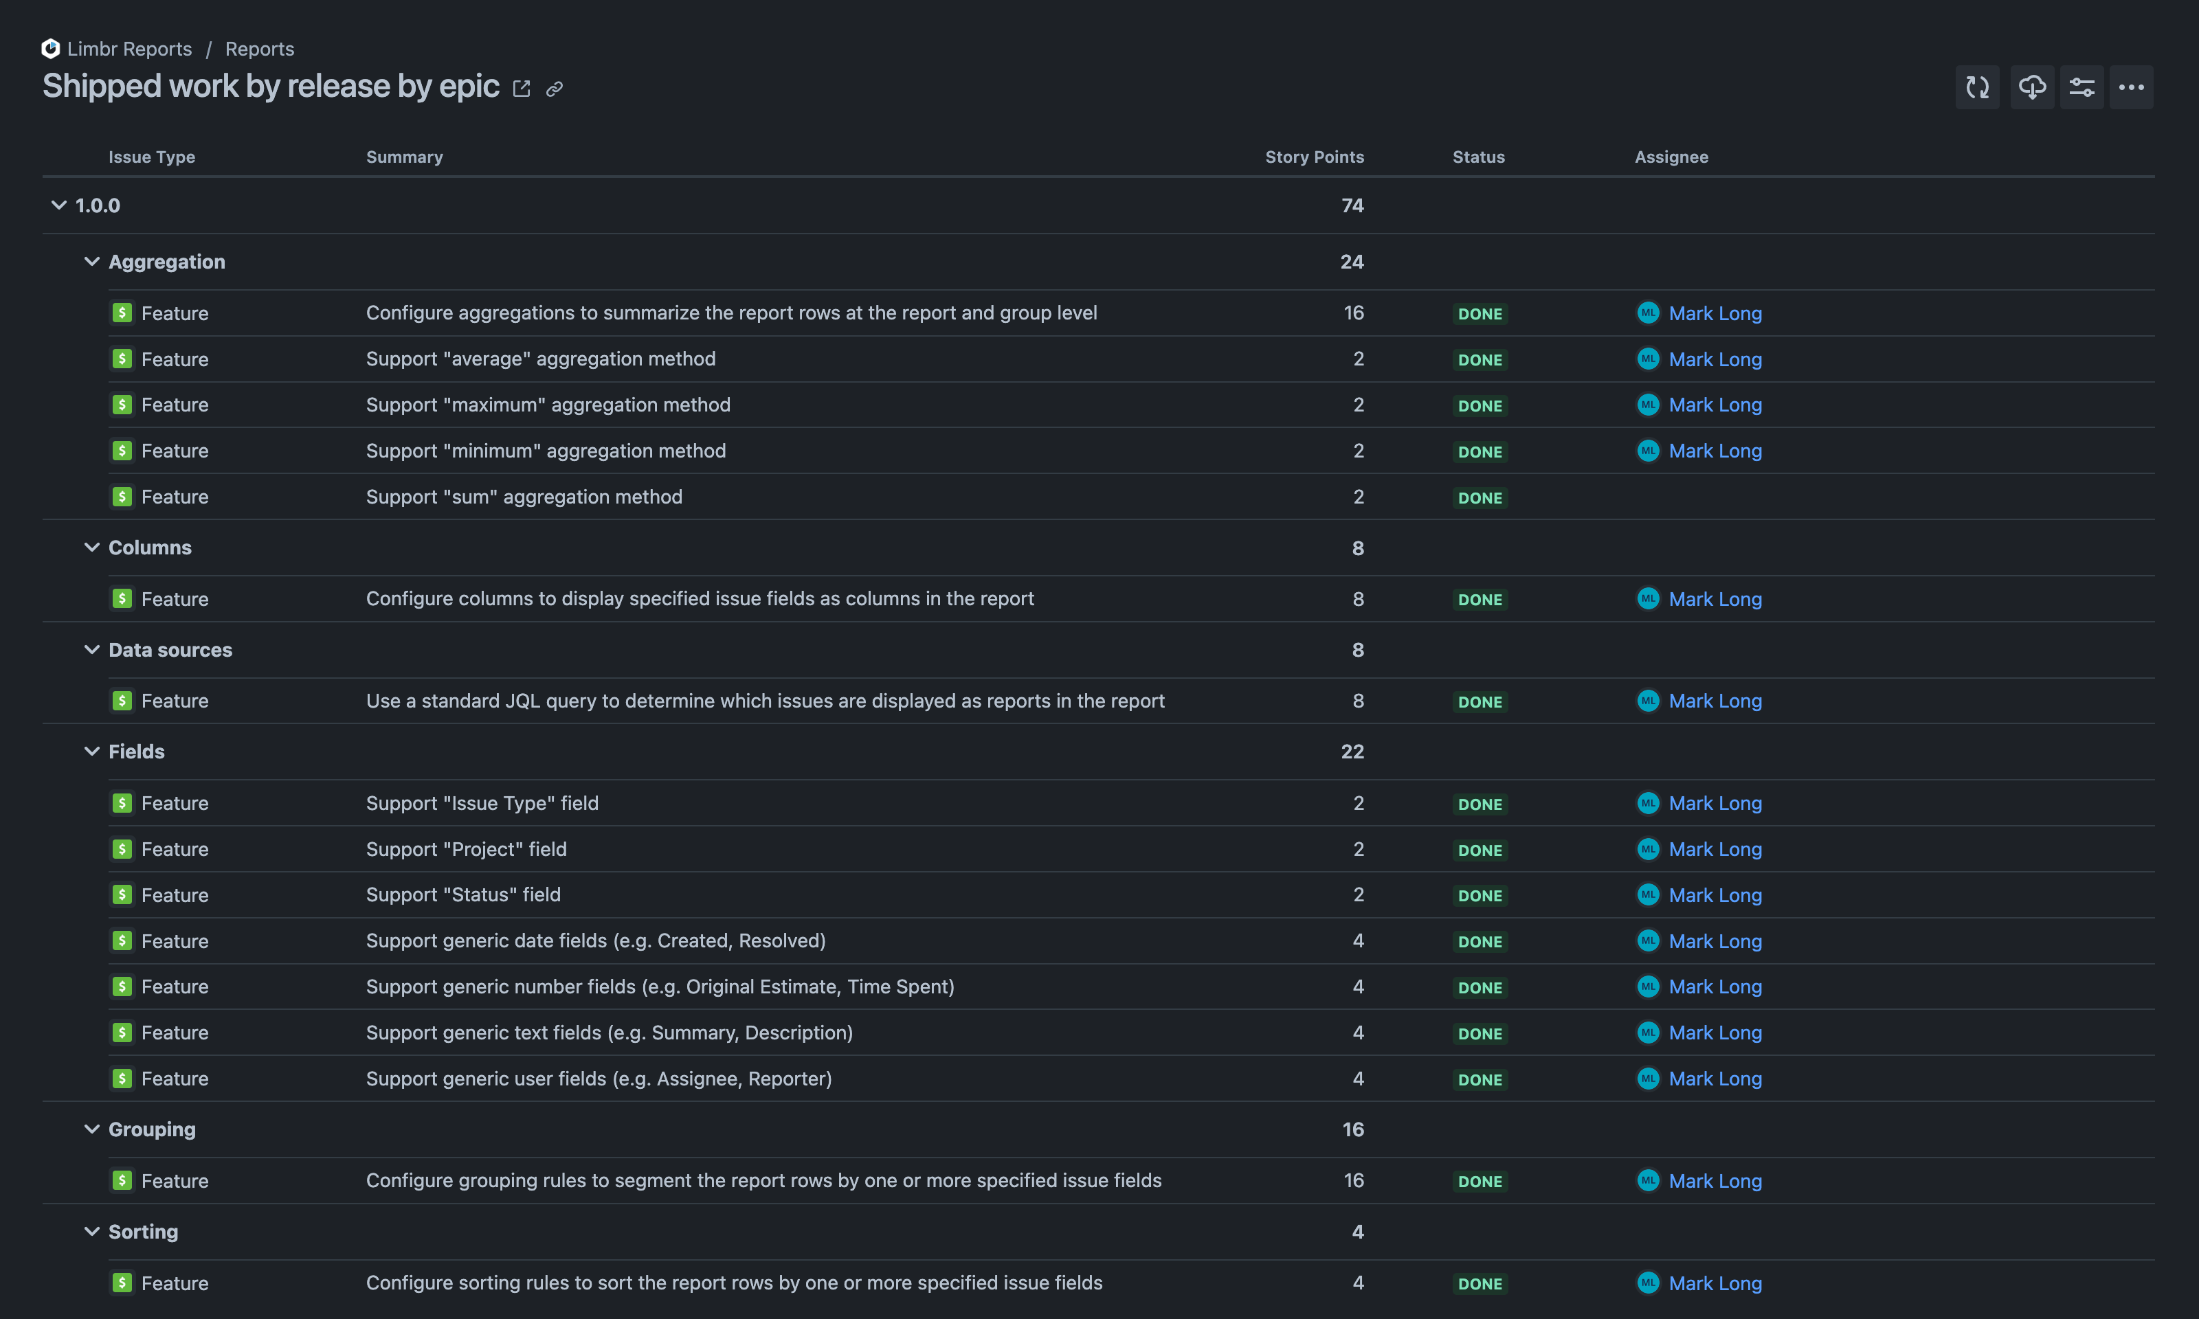Viewport: 2199px width, 1319px height.
Task: Click the filter/settings sliders icon
Action: pos(2081,87)
